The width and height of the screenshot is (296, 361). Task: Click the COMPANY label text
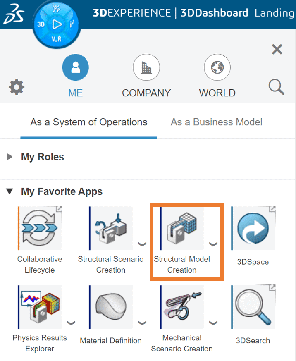pyautogui.click(x=146, y=93)
